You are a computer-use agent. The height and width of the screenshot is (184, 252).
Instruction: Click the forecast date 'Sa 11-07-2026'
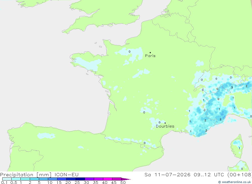[x=168, y=175]
